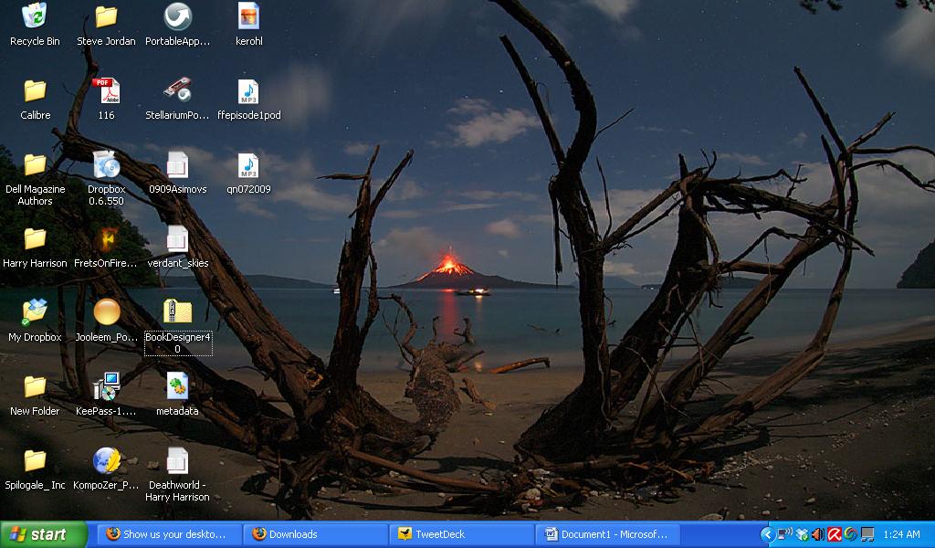Select the Harry Harrison folder

36,238
